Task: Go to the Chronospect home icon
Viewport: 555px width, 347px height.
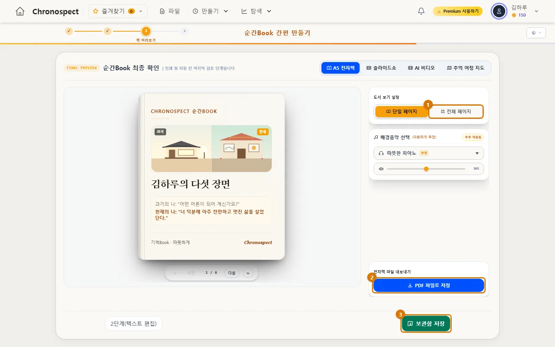Action: pyautogui.click(x=20, y=12)
